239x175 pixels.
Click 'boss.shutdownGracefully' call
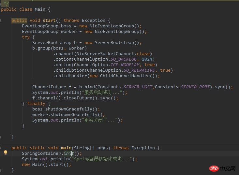(x=62, y=109)
